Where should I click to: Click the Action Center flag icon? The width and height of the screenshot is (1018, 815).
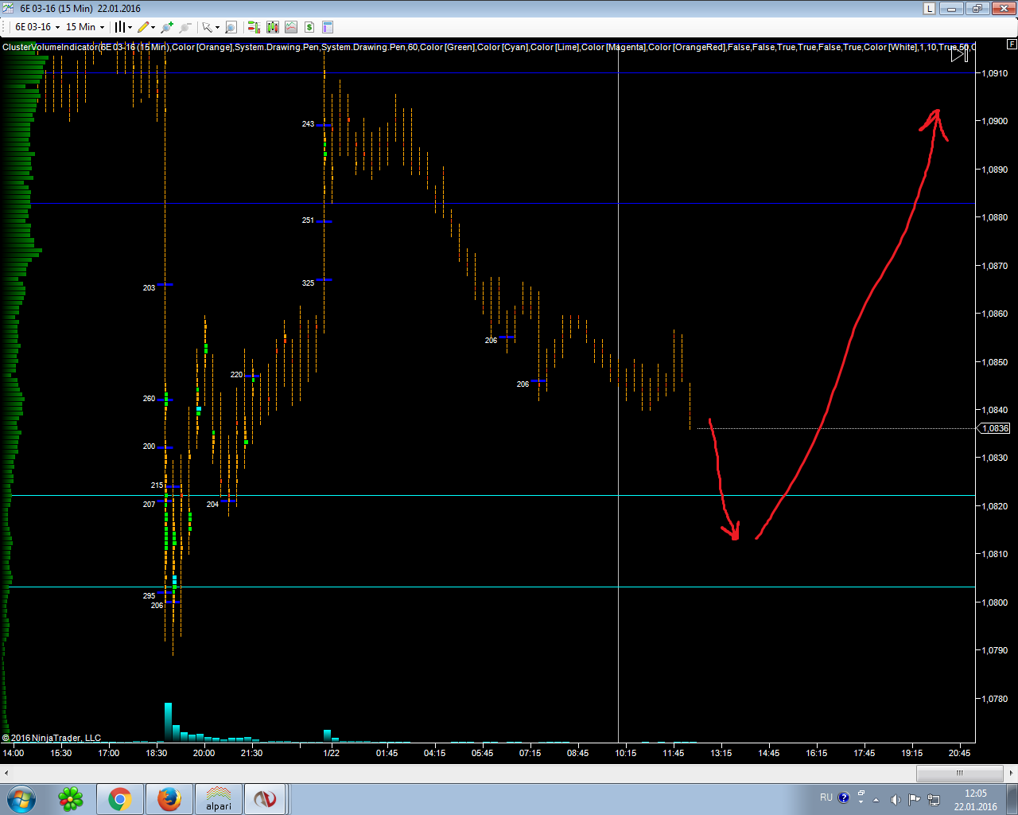(x=914, y=799)
